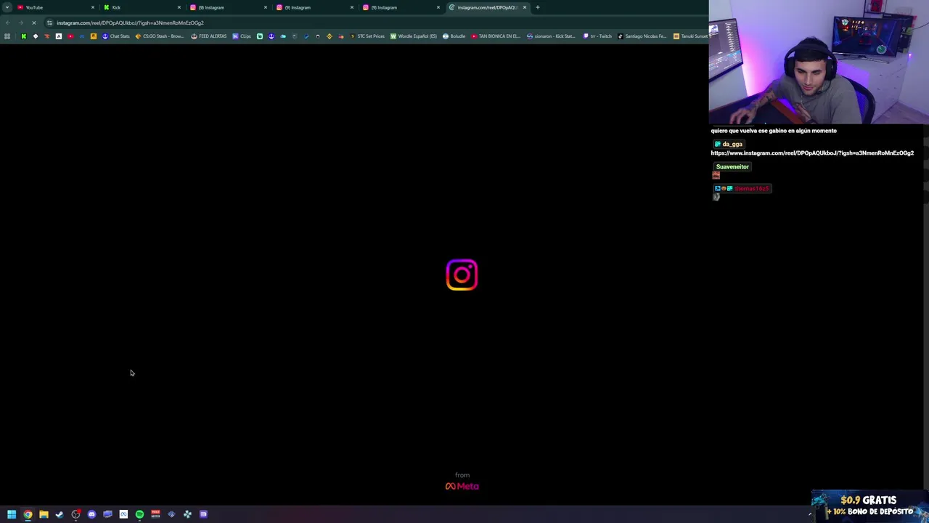Open Discord from the taskbar

tap(91, 514)
